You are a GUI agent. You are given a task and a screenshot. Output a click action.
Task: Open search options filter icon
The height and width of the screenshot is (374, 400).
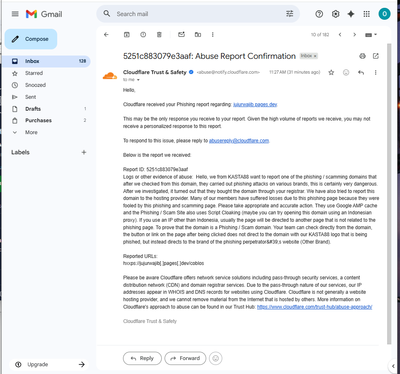[x=290, y=14]
